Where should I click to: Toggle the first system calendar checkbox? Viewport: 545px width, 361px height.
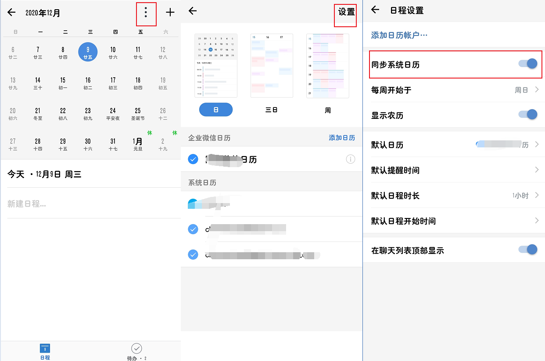(x=193, y=204)
